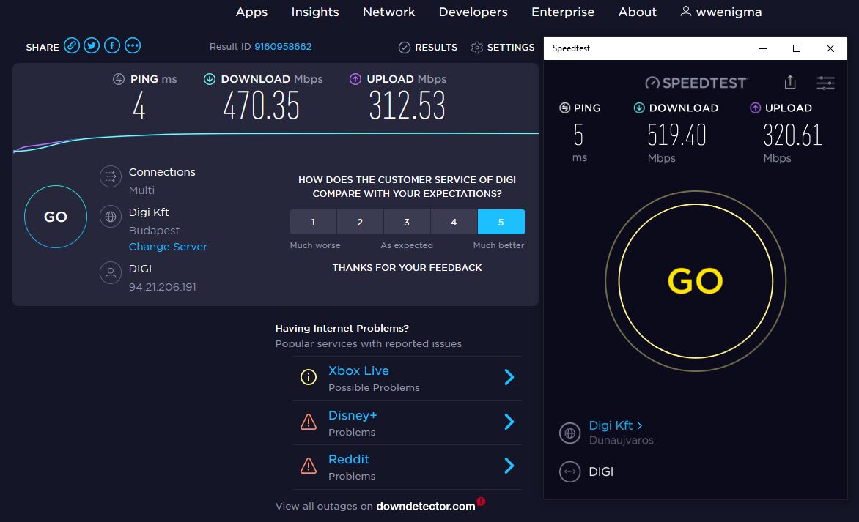Click the Speedtest logo in app window
This screenshot has height=522, width=859.
tap(696, 83)
